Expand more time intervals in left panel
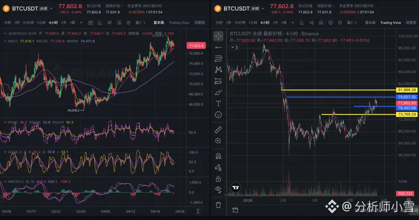Image resolution: width=419 pixels, height=220 pixels. click(81, 23)
